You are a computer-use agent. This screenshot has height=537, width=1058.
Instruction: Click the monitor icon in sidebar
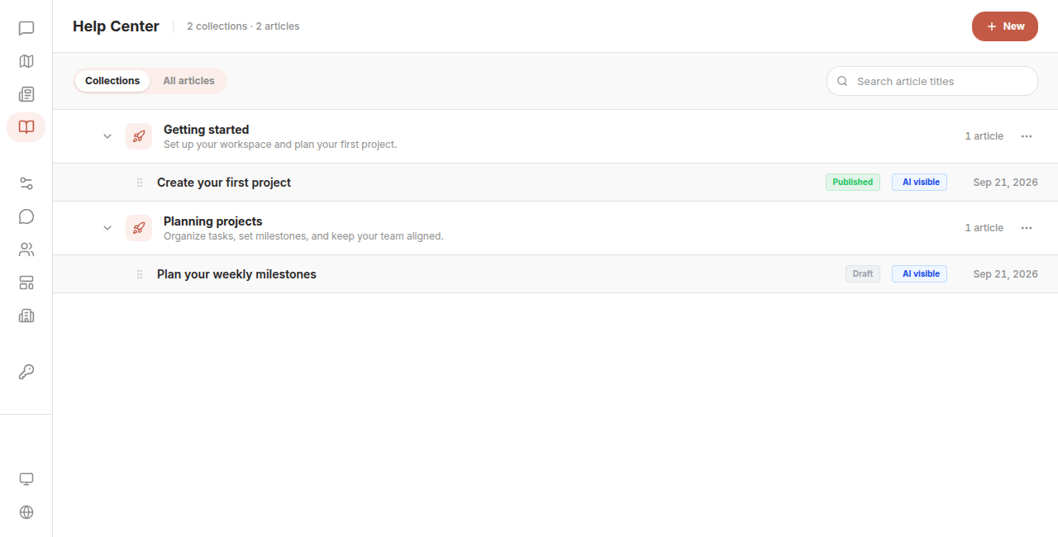(x=26, y=479)
